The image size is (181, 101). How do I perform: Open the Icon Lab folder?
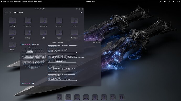(59, 22)
